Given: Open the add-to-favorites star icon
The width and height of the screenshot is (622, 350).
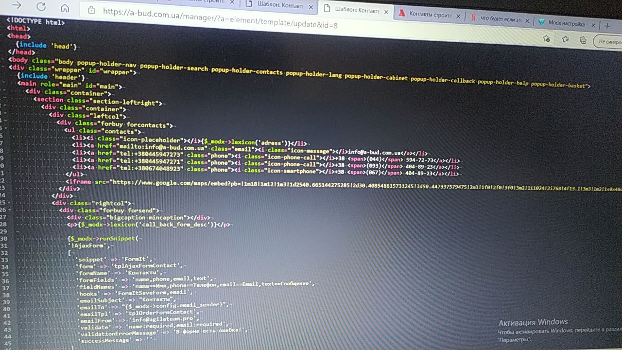Looking at the screenshot, I should pyautogui.click(x=546, y=38).
